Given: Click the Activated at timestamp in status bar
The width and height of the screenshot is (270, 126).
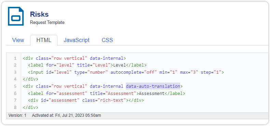Looking at the screenshot, I should tap(66, 115).
